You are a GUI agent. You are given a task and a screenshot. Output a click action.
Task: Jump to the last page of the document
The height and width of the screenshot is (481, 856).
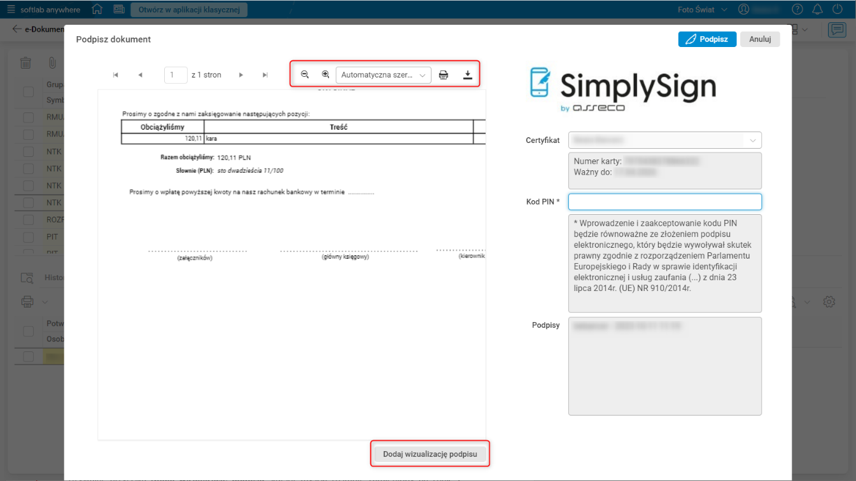click(265, 75)
